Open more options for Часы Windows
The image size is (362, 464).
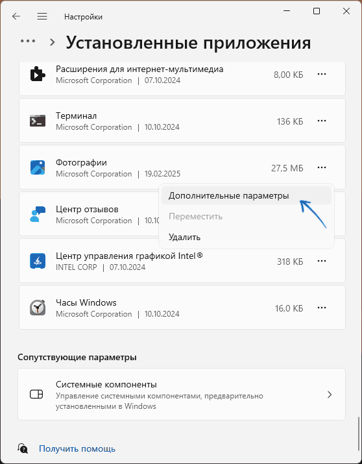coord(322,308)
